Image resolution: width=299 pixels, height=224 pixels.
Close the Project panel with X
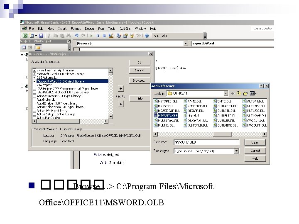coord(69,41)
